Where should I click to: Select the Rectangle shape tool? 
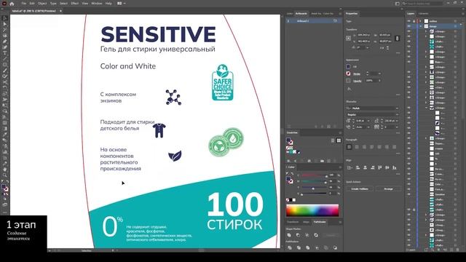[x=5, y=65]
